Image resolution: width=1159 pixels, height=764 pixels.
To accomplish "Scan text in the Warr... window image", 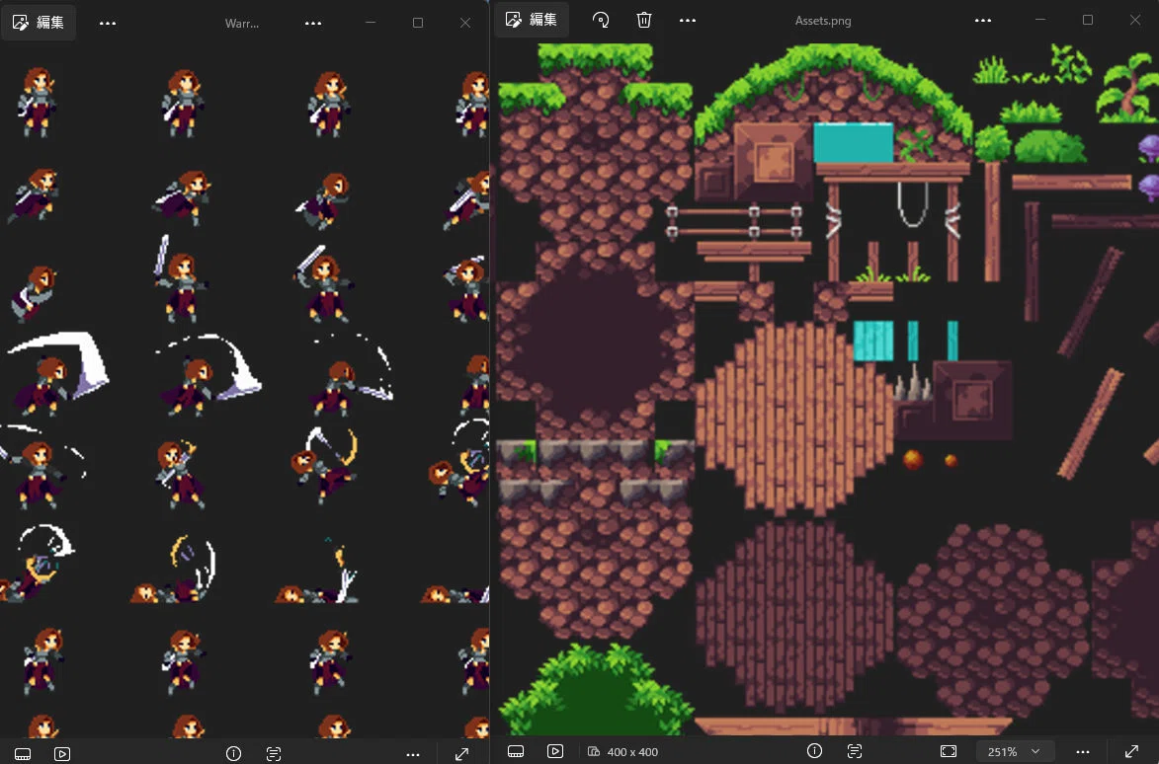I will [x=274, y=754].
